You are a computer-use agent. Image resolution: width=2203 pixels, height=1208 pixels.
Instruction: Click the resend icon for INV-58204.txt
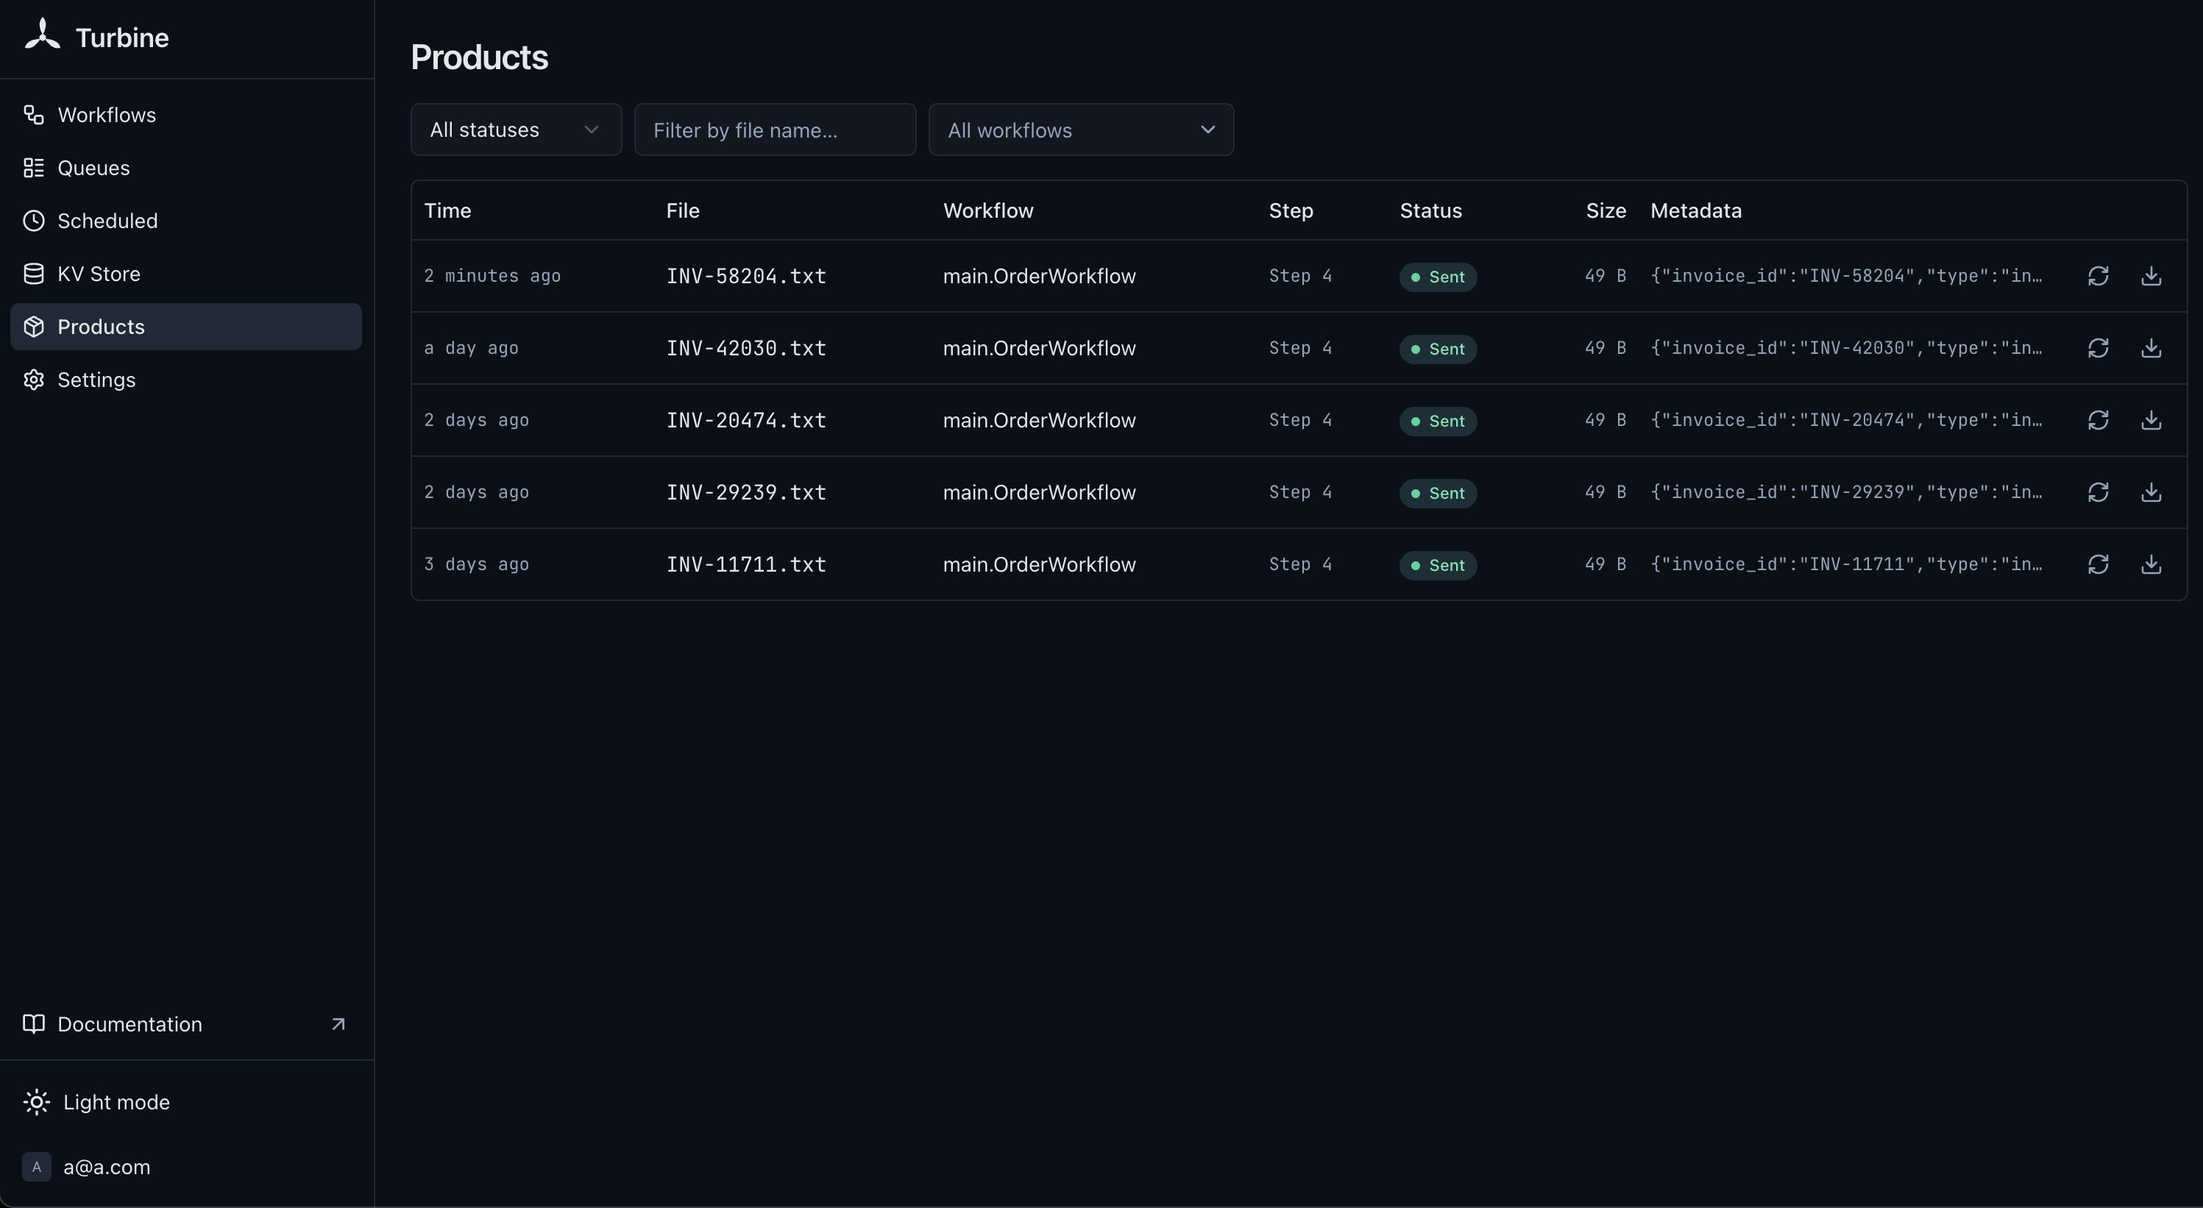pos(2098,276)
